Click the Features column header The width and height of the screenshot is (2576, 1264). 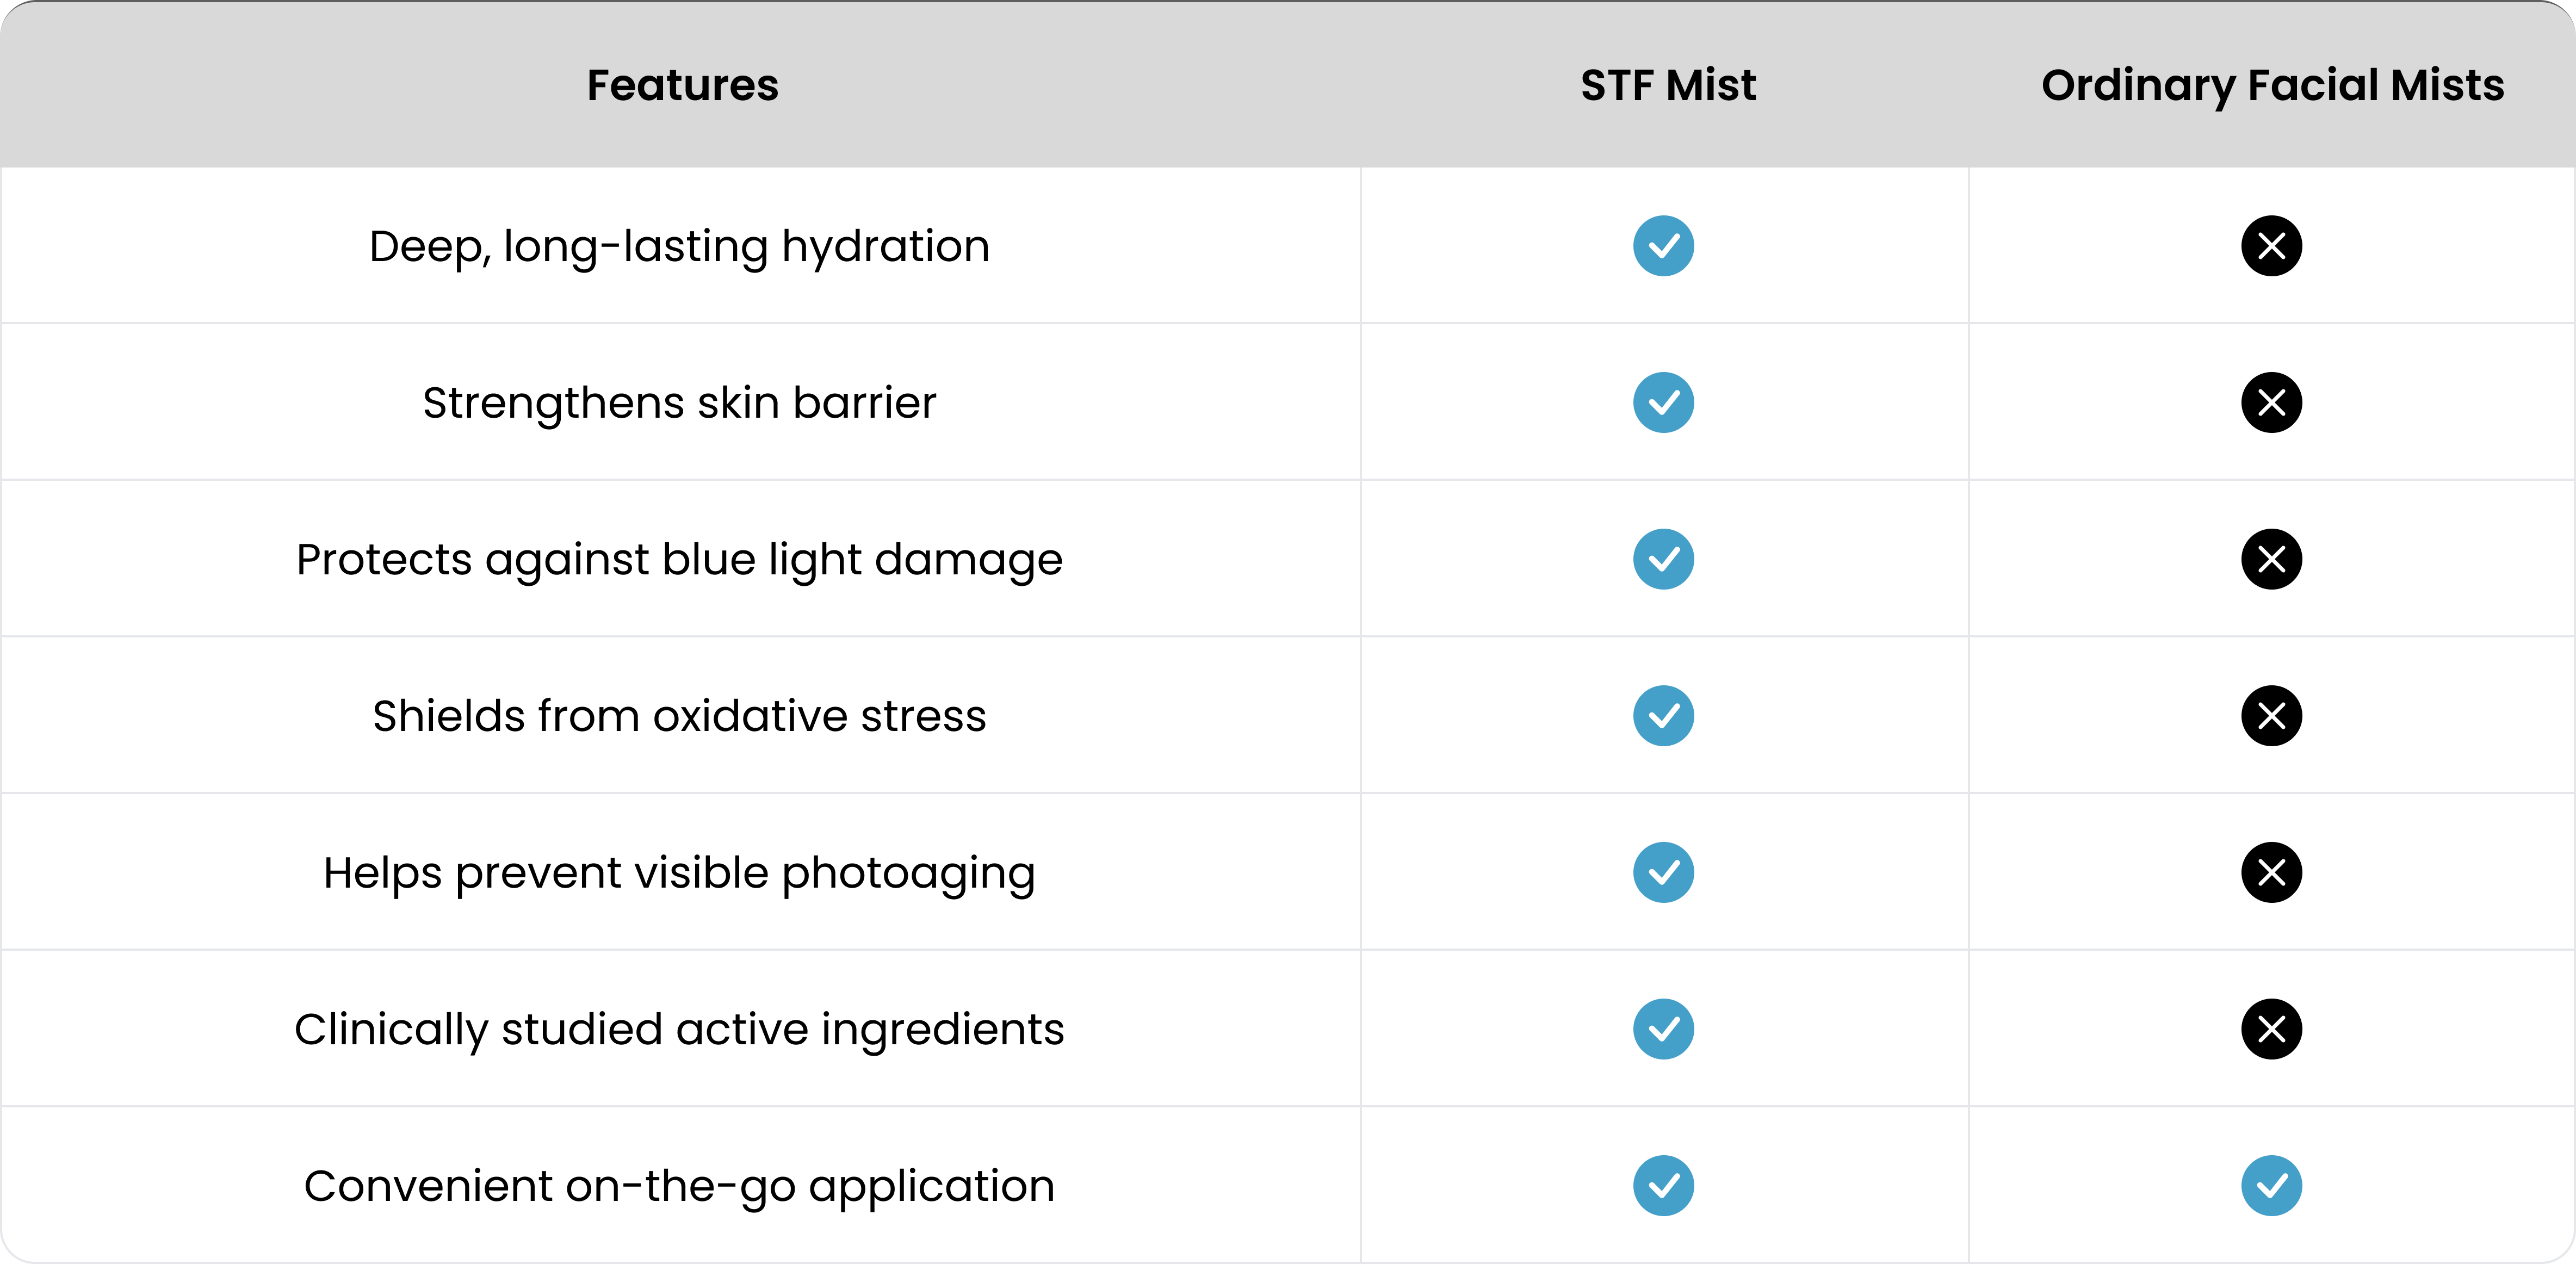coord(682,85)
